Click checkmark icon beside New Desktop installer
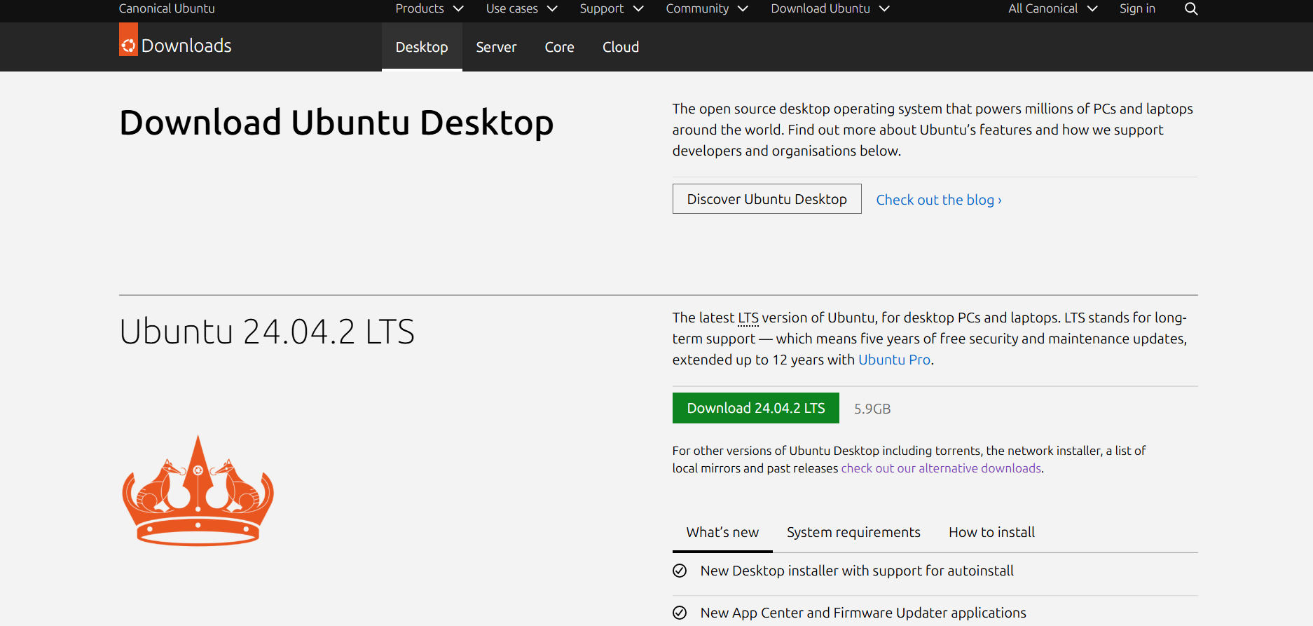Image resolution: width=1313 pixels, height=626 pixels. 680,571
